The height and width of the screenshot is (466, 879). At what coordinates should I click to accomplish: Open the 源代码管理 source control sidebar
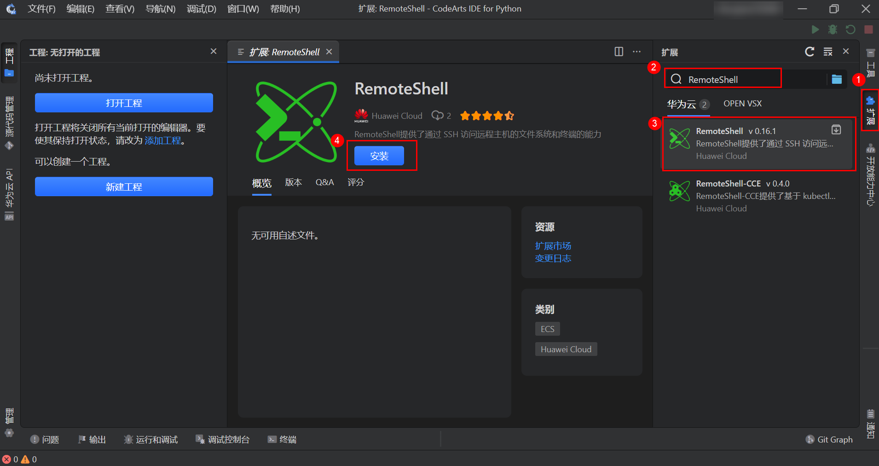(x=9, y=123)
